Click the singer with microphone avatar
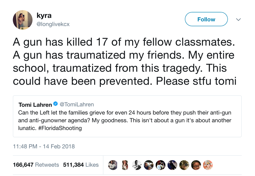This screenshot has height=176, width=255. [x=161, y=165]
